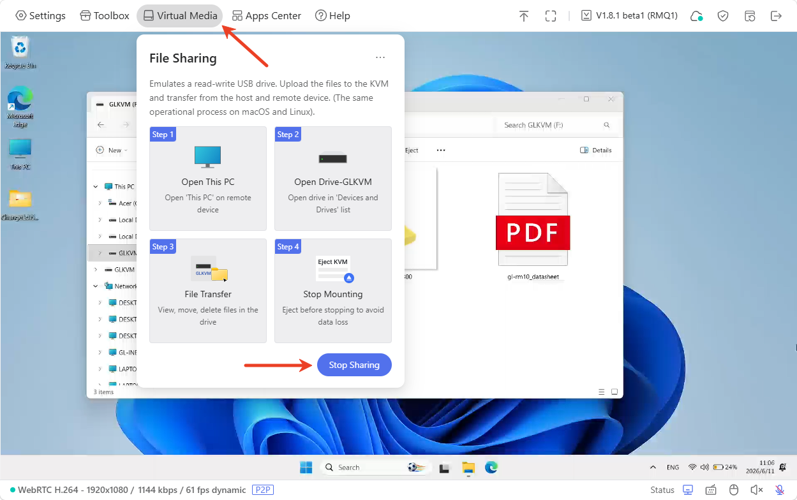Collapse the Network tree node
The image size is (797, 500).
96,286
